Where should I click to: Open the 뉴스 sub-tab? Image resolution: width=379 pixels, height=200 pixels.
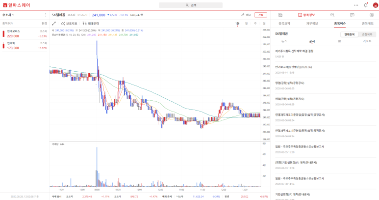point(284,41)
